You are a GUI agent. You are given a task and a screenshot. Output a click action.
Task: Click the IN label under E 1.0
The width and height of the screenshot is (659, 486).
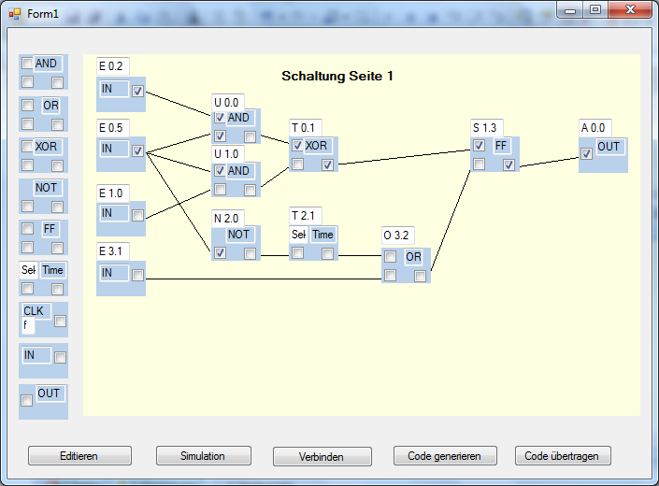click(113, 213)
